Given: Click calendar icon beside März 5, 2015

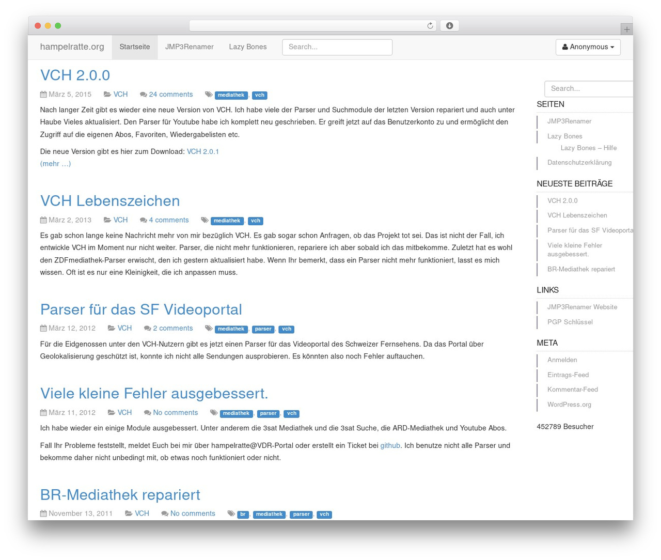Looking at the screenshot, I should click(43, 95).
